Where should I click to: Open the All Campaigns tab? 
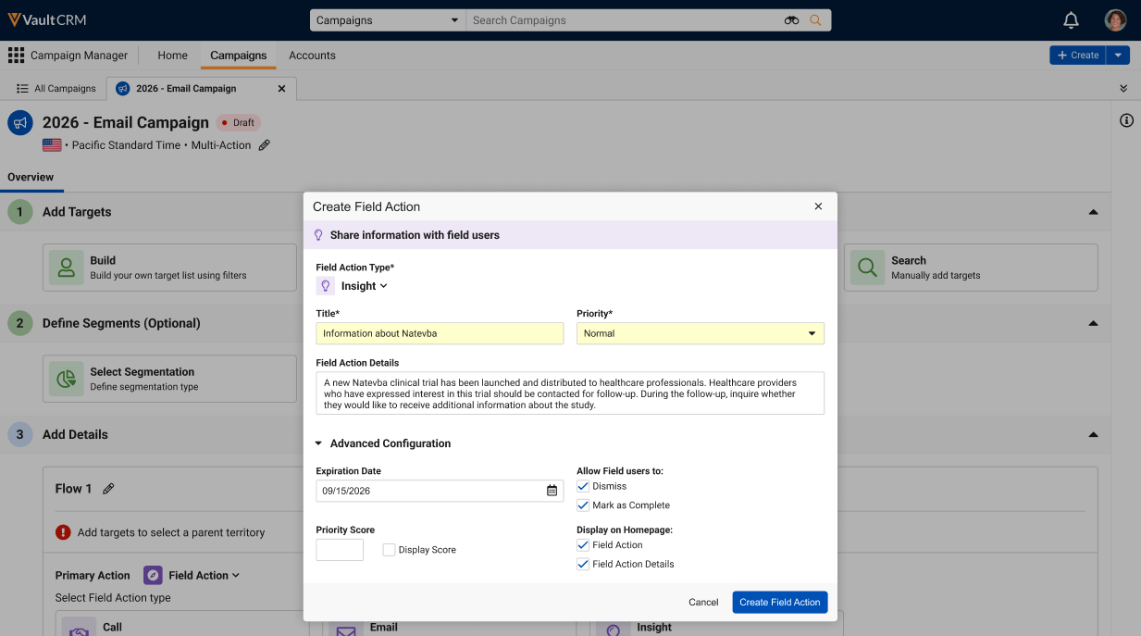tap(56, 89)
